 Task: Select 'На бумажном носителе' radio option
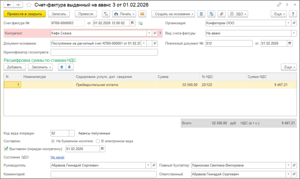[x=53, y=141]
